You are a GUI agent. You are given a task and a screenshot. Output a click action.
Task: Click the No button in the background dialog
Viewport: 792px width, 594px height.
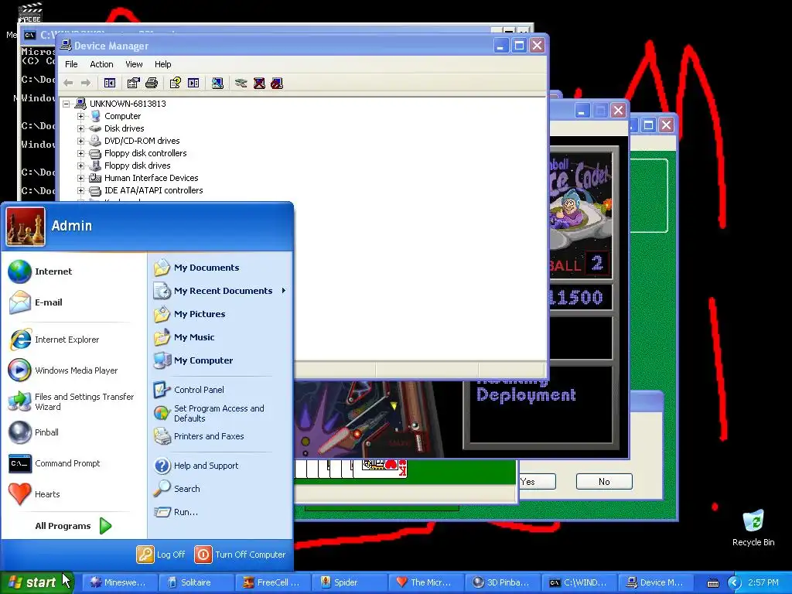click(x=604, y=481)
